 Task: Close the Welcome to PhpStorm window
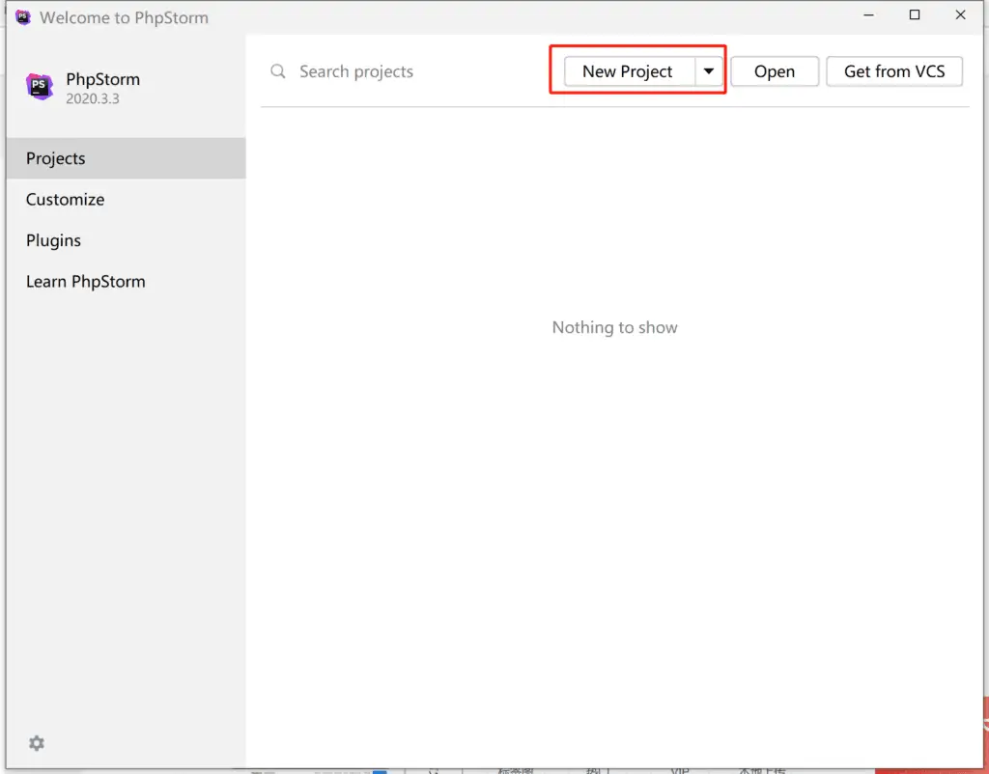tap(960, 15)
